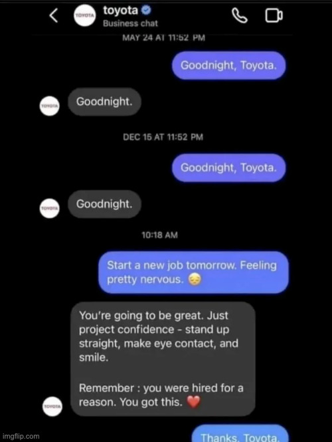
Task: Open the toyota account name
Action: [121, 11]
